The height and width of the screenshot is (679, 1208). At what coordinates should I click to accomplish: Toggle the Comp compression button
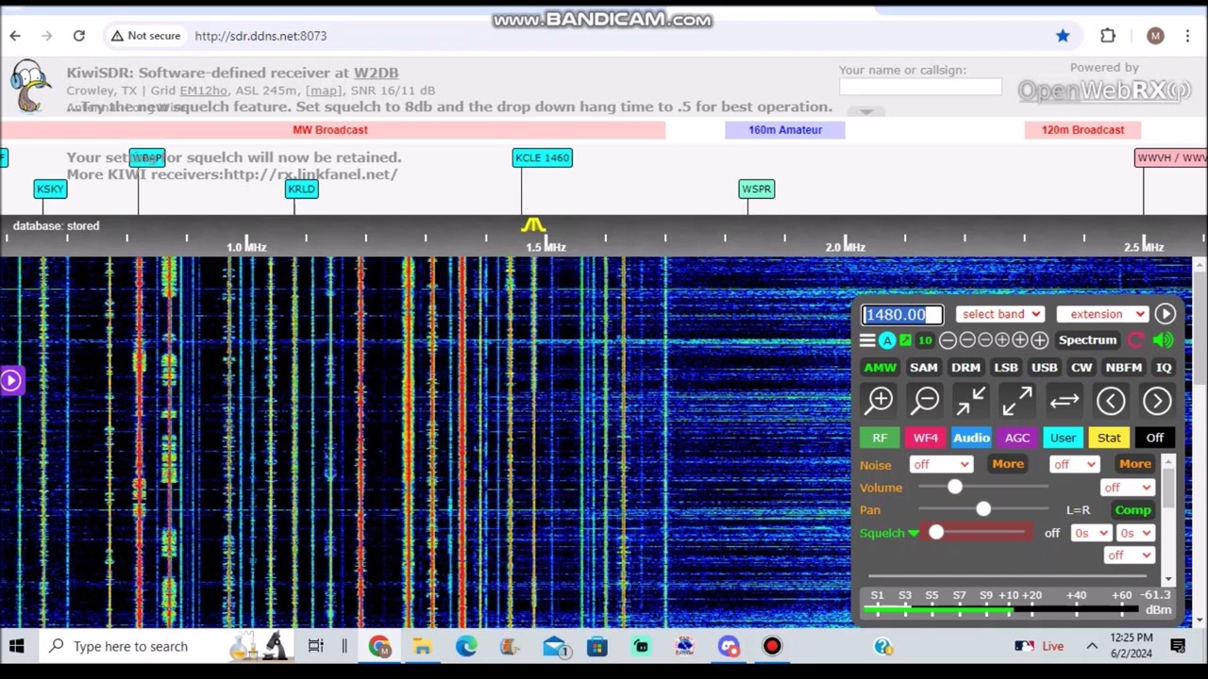(x=1132, y=510)
